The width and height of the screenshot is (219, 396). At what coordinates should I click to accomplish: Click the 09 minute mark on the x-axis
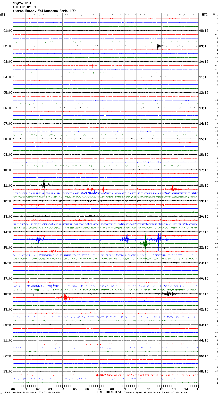click(x=124, y=389)
